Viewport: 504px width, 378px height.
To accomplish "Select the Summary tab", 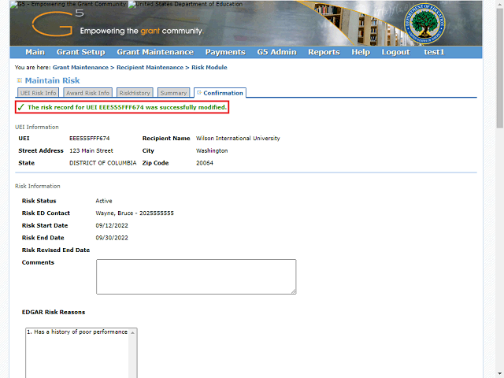I will click(173, 93).
